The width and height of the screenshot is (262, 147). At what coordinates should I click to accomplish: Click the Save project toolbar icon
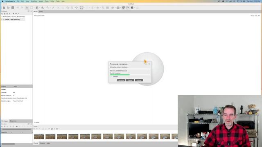coord(13,8)
